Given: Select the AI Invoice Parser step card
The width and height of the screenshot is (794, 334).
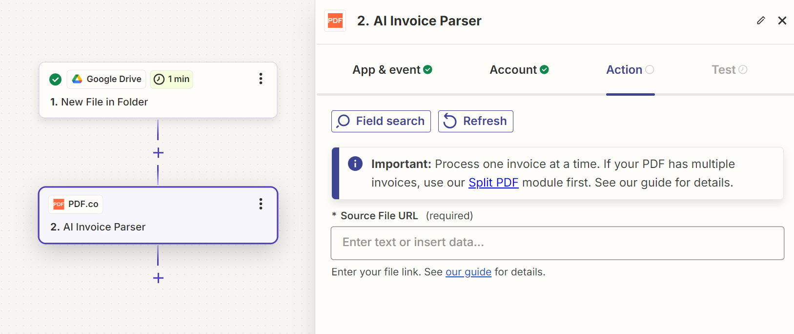Looking at the screenshot, I should click(x=158, y=215).
